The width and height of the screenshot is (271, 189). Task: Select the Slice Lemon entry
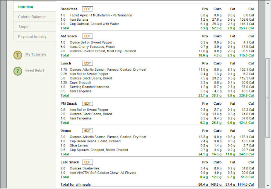157,145
